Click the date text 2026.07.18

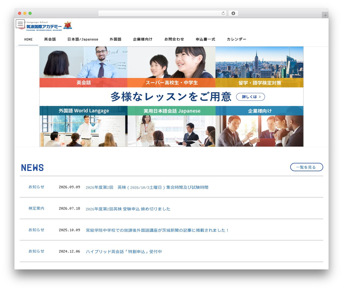[x=69, y=209]
